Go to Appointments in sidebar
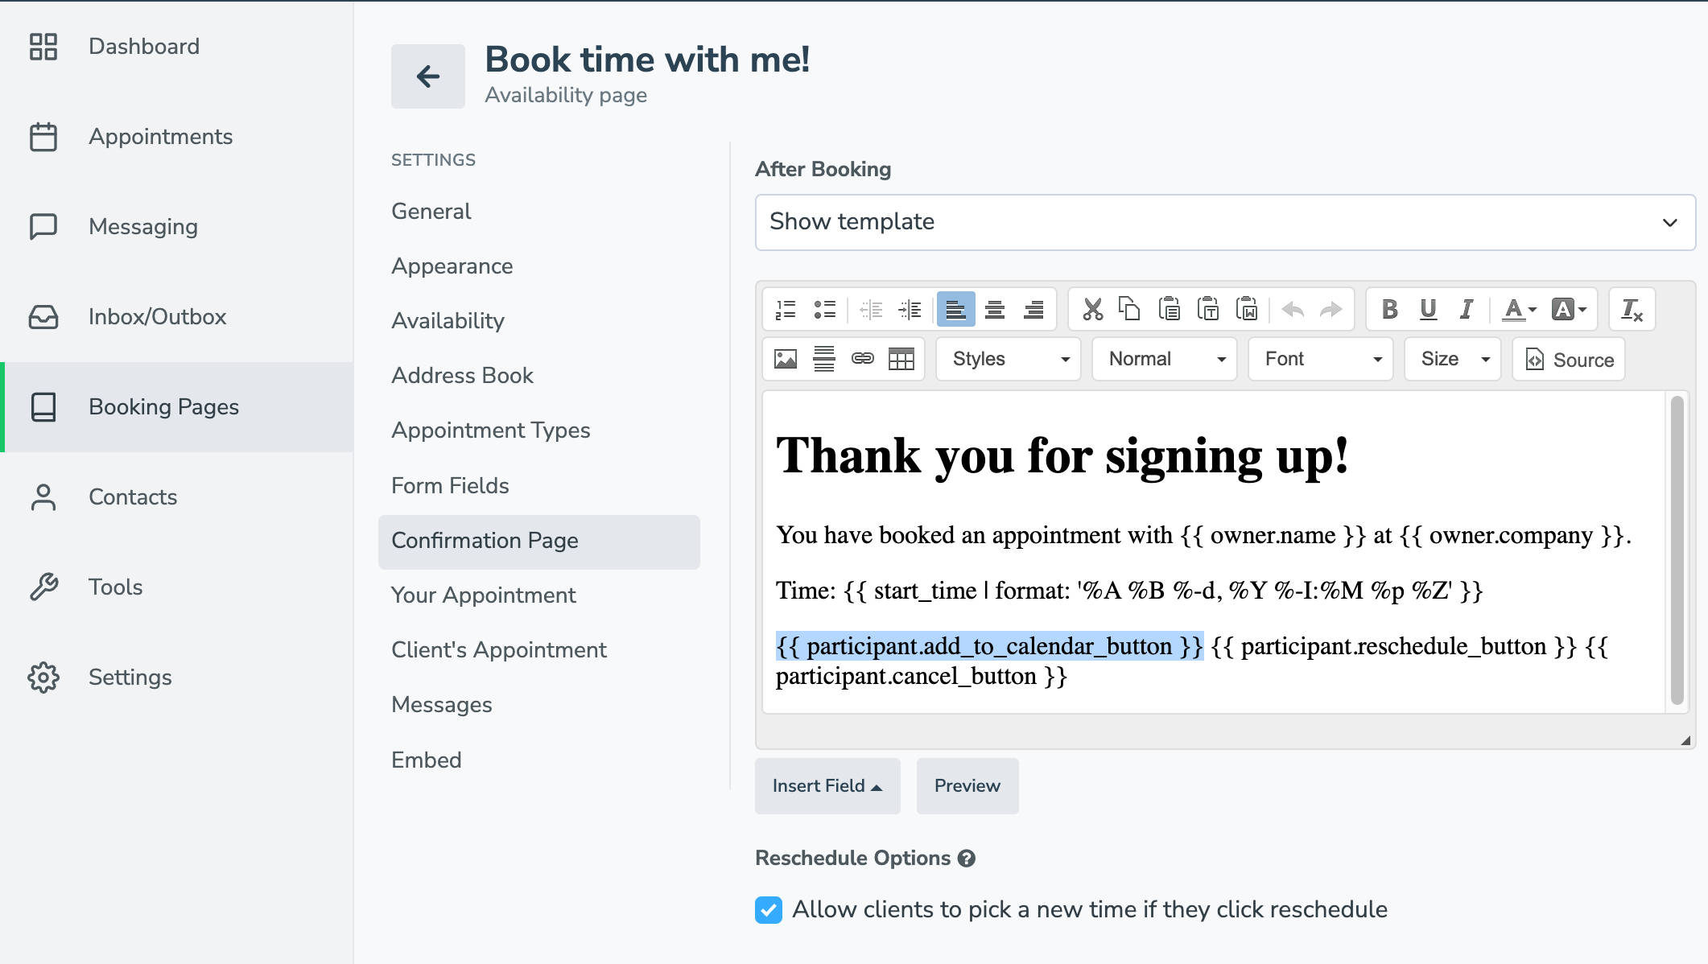The image size is (1708, 964). pyautogui.click(x=160, y=137)
